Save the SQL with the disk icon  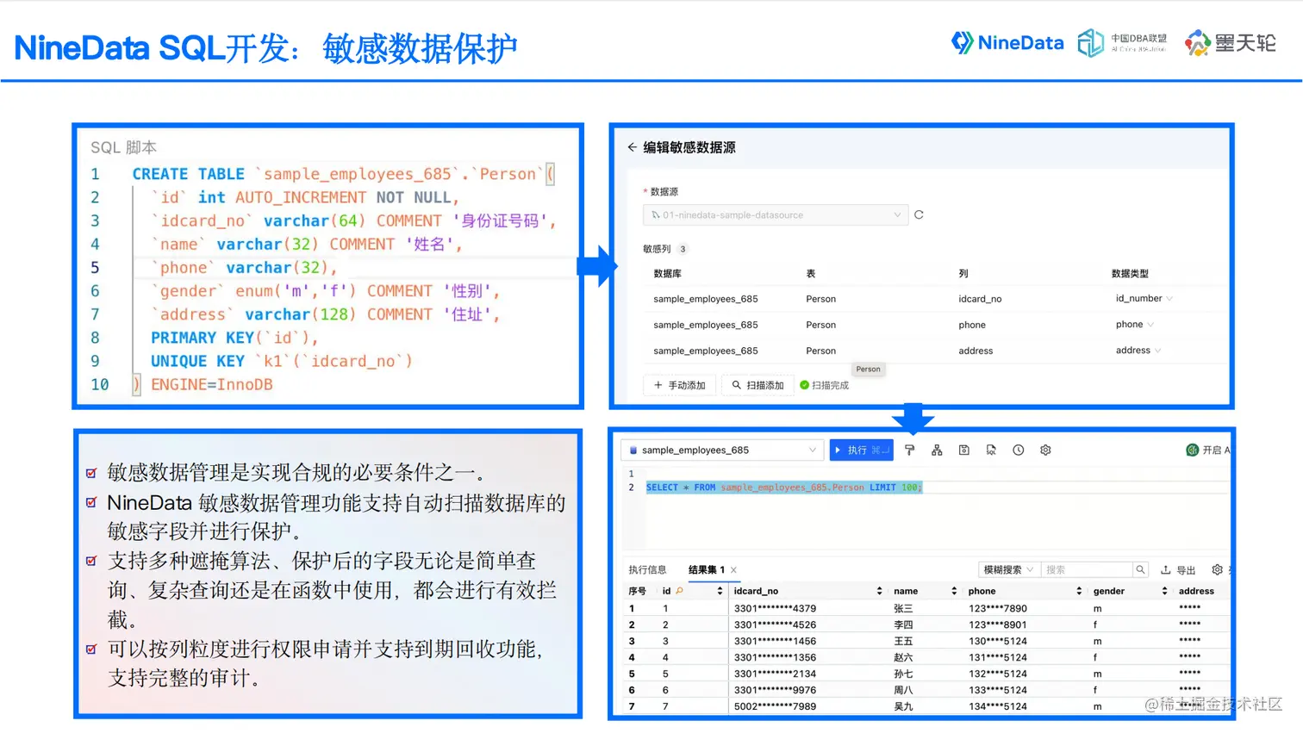964,450
